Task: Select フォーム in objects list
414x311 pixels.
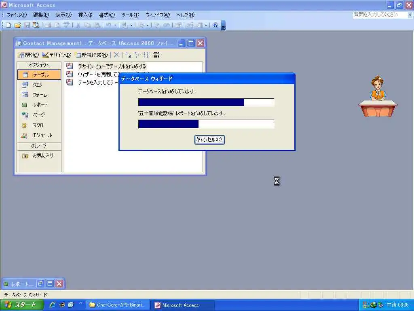Action: (x=39, y=95)
